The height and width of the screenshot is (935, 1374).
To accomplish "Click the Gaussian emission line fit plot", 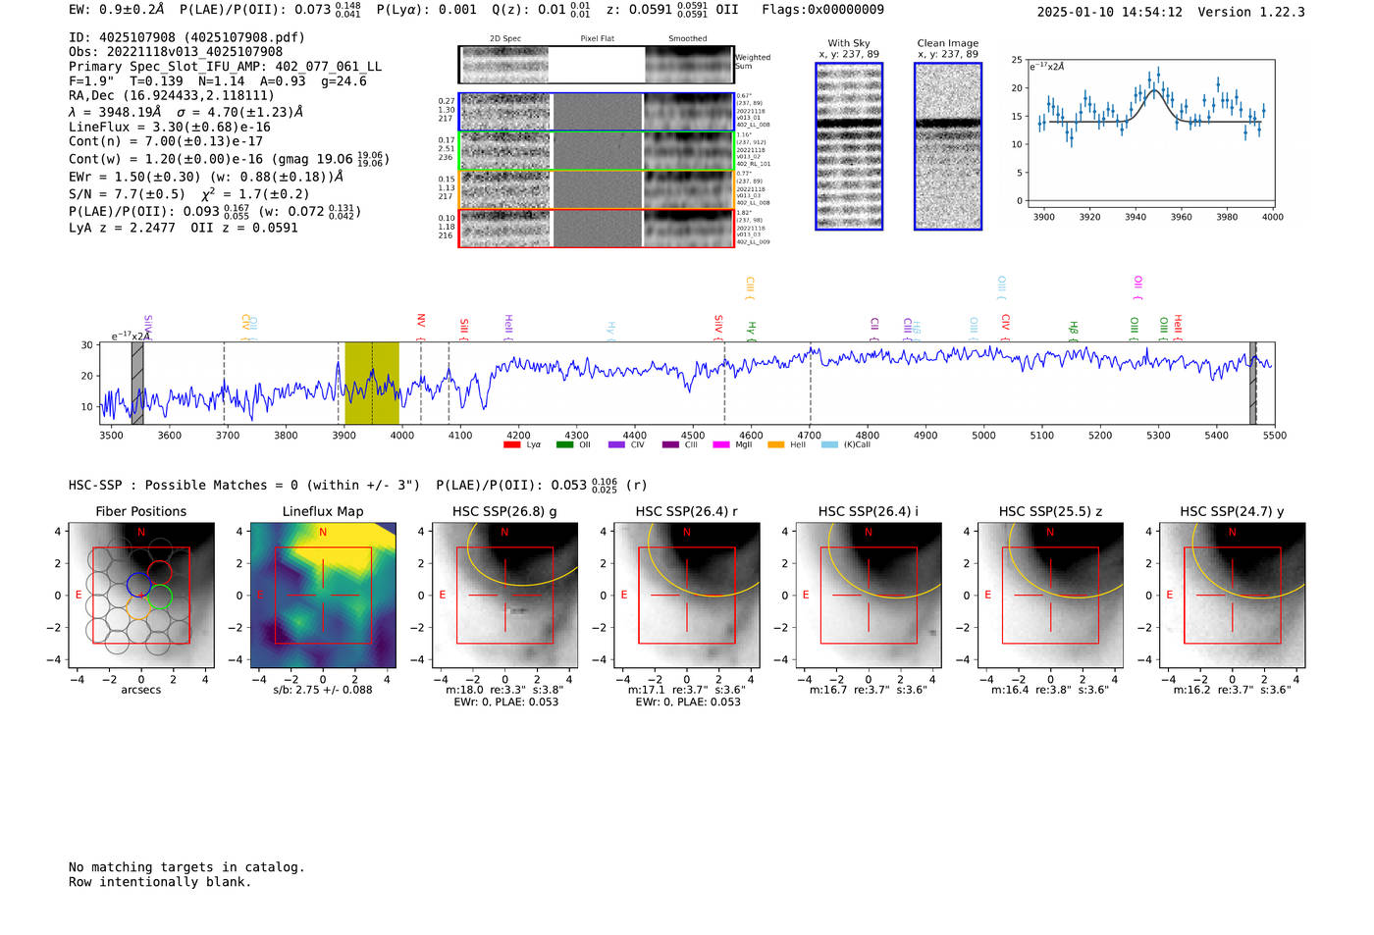I will coord(1150,132).
